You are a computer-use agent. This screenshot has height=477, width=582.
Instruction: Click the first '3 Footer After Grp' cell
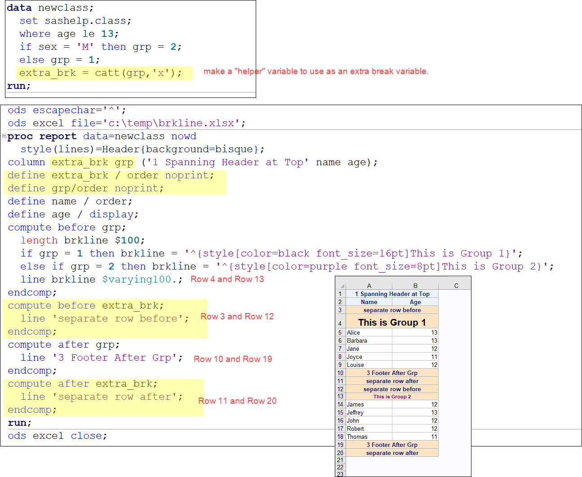tap(391, 373)
